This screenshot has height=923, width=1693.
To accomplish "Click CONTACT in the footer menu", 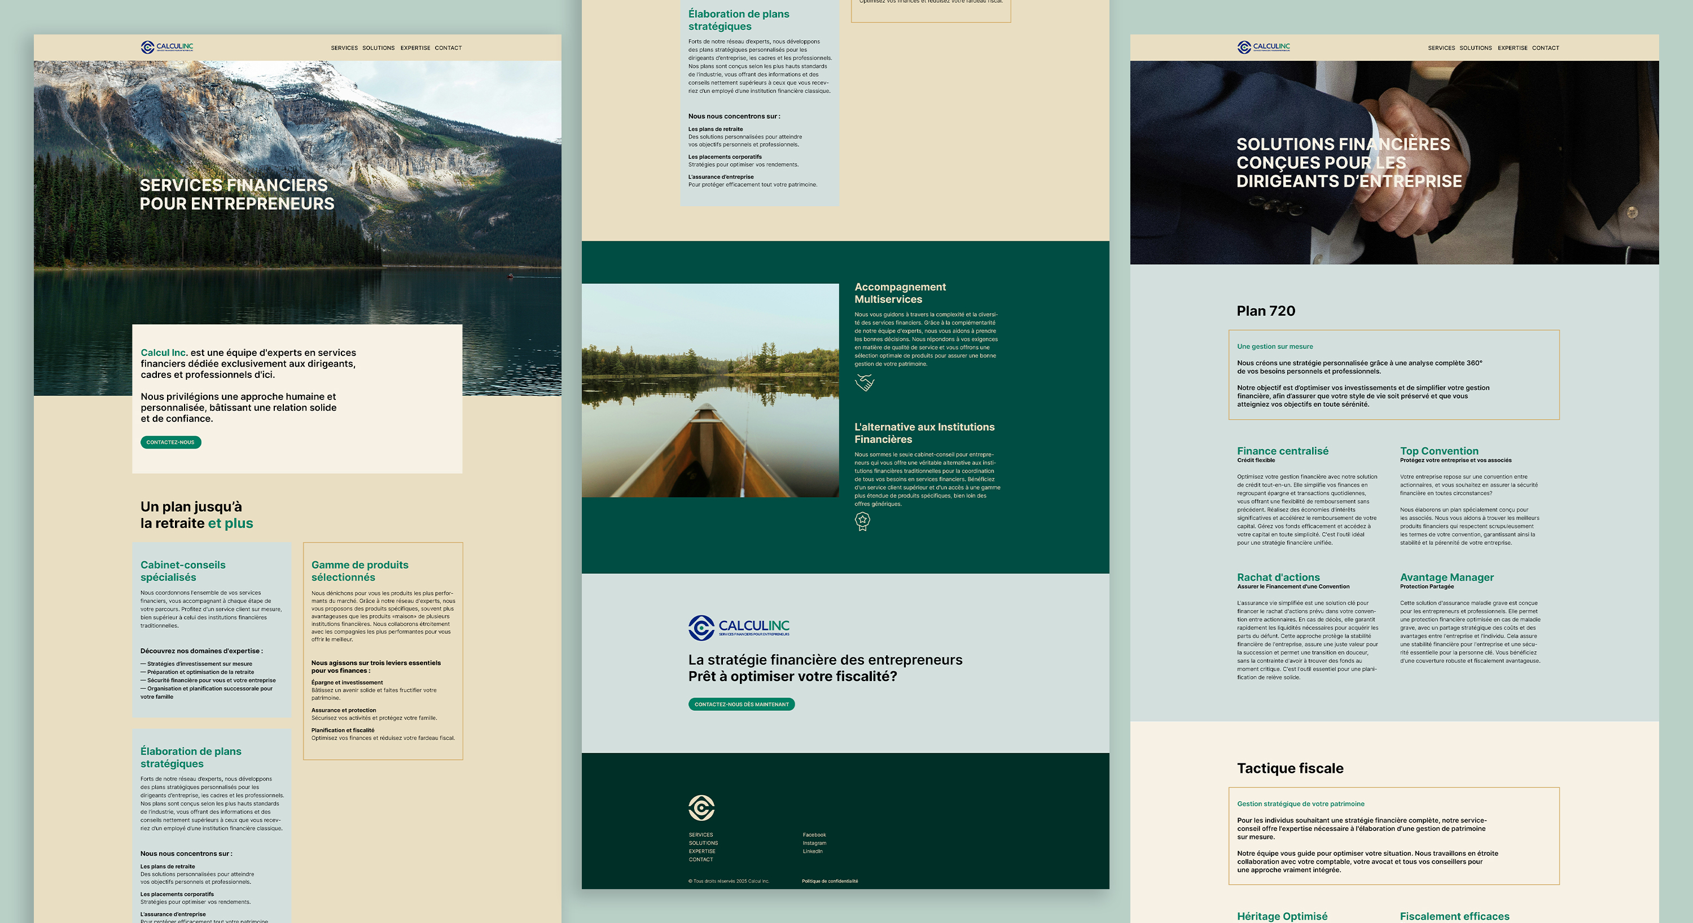I will [700, 859].
